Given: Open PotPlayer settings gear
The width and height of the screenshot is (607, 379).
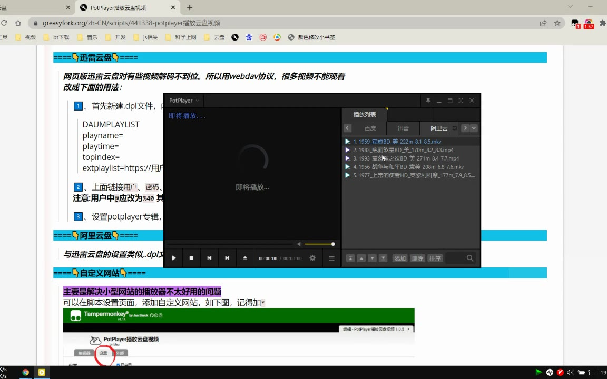Looking at the screenshot, I should point(312,258).
